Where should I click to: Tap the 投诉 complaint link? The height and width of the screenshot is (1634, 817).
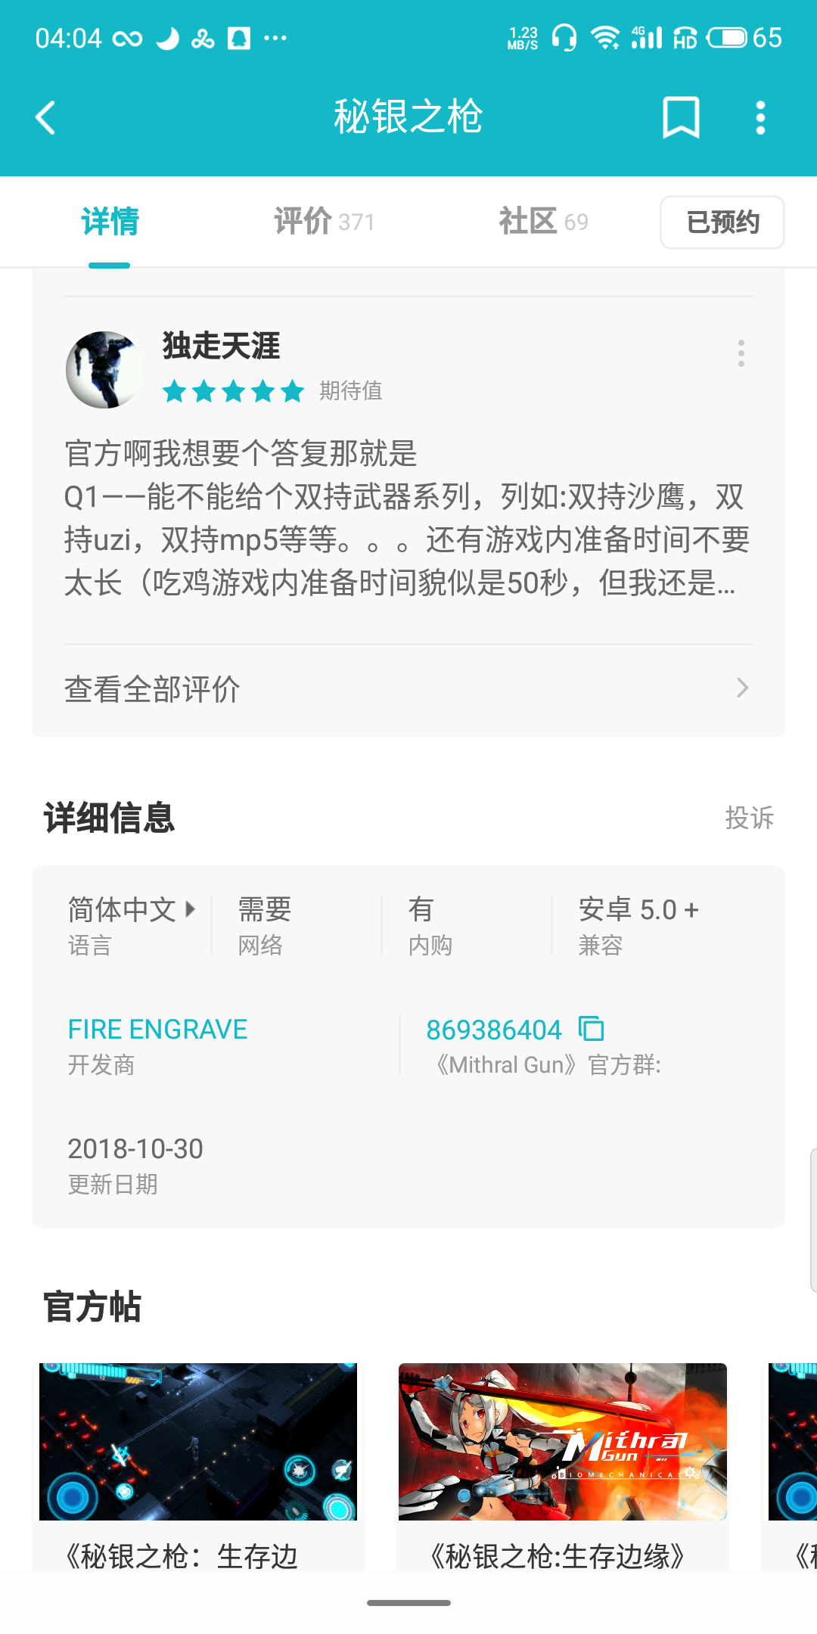[x=749, y=818]
